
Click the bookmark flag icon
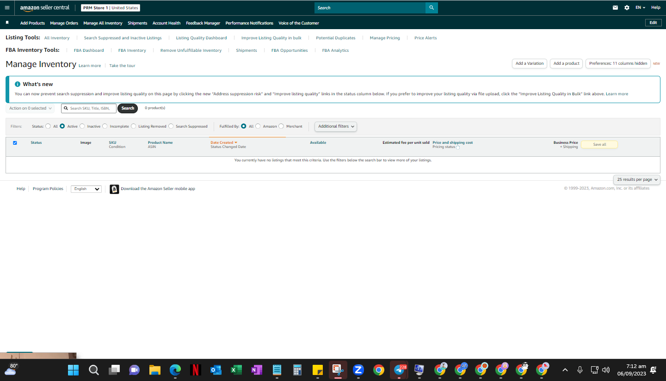(7, 23)
